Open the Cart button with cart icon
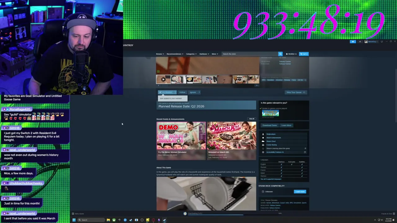 click(x=304, y=54)
